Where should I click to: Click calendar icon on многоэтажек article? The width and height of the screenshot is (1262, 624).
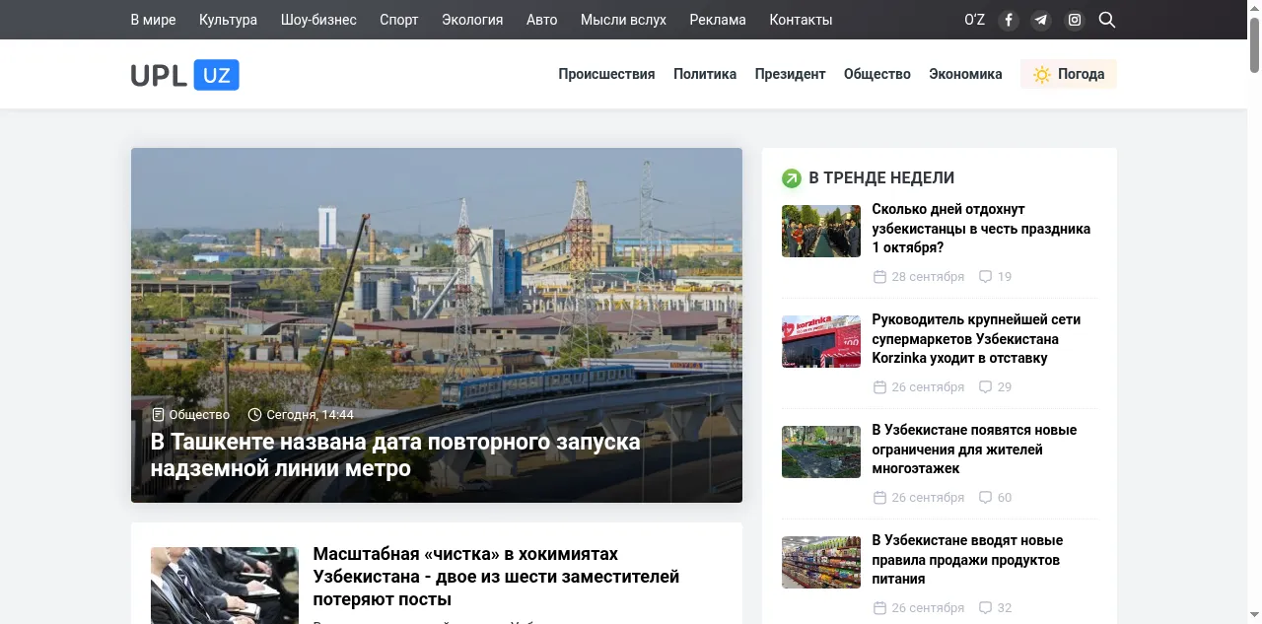coord(879,498)
